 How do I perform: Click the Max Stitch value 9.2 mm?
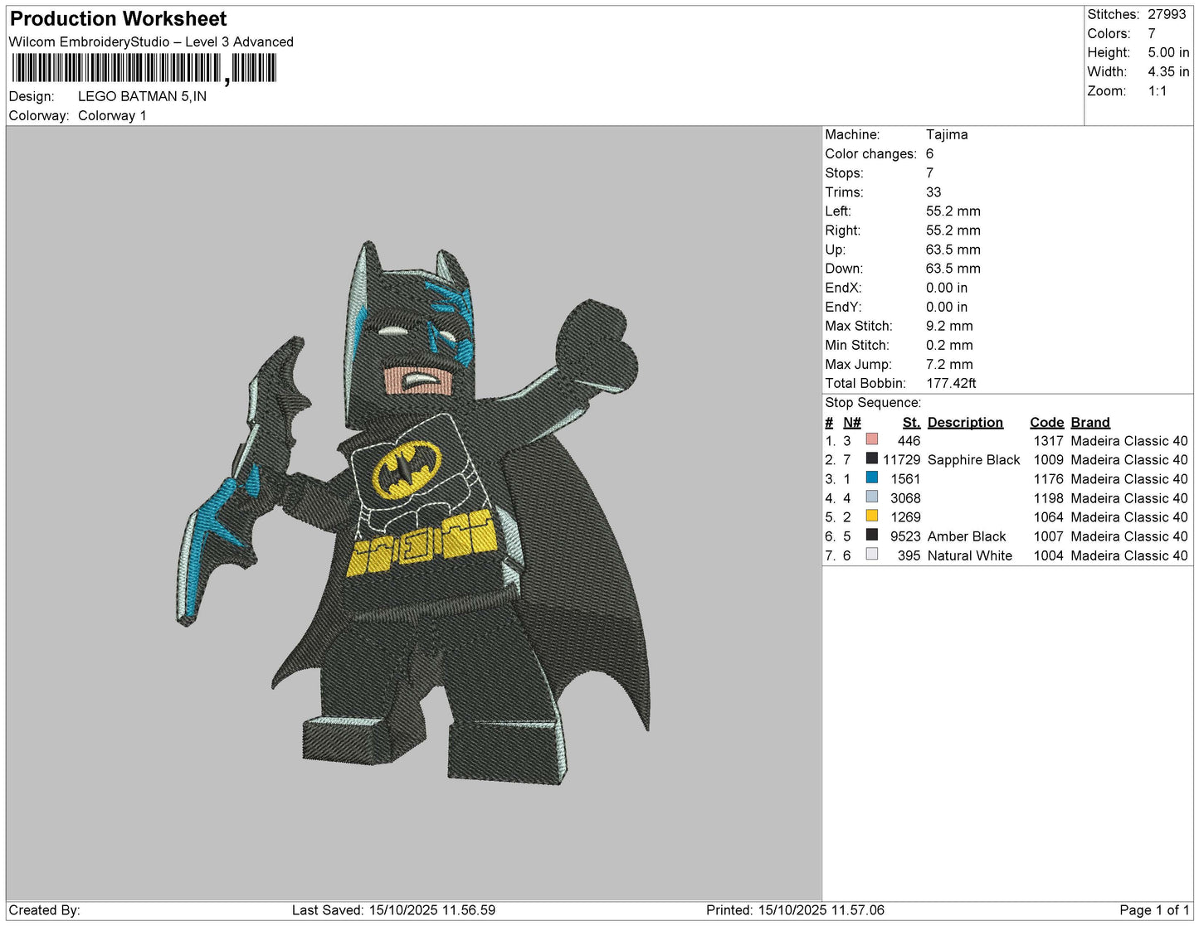tap(949, 326)
